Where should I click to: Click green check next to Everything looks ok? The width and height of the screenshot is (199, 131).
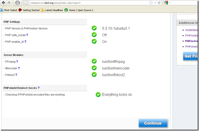[98, 95]
